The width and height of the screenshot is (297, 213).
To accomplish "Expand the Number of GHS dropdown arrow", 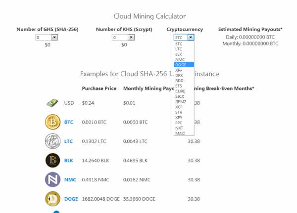I will tap(54, 37).
